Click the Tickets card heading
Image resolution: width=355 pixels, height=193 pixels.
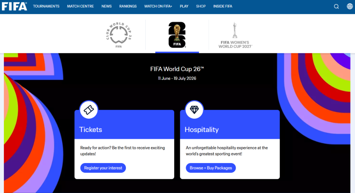click(x=91, y=130)
